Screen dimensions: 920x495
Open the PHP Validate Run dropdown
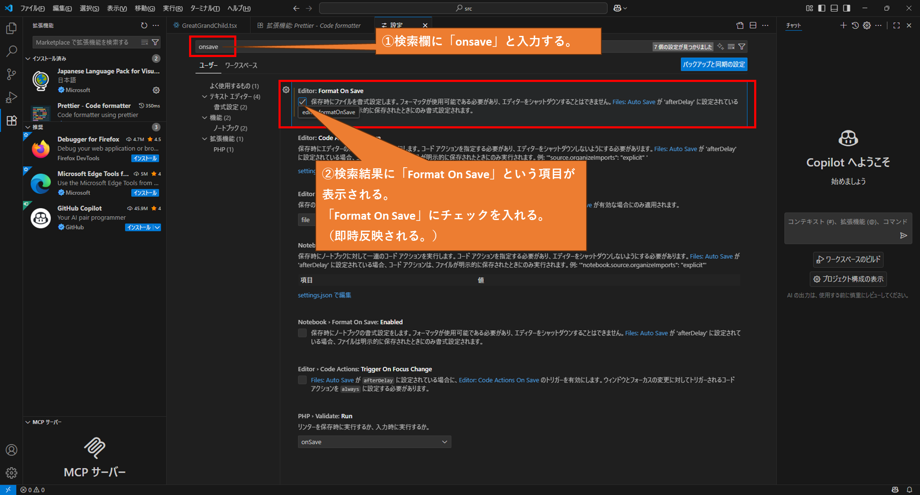(x=374, y=442)
